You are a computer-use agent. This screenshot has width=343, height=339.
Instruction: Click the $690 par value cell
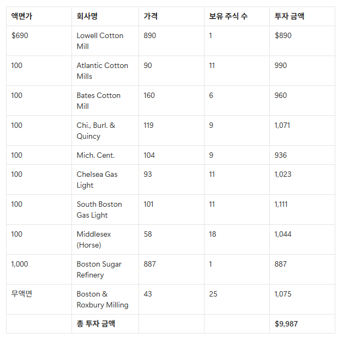point(20,35)
